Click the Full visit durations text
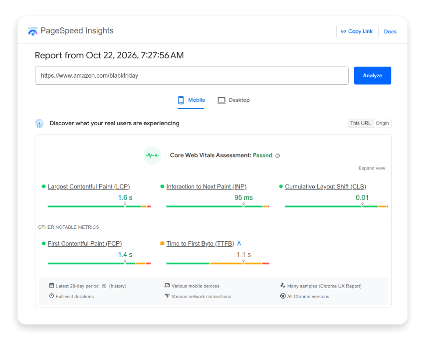This screenshot has height=344, width=425. [75, 297]
